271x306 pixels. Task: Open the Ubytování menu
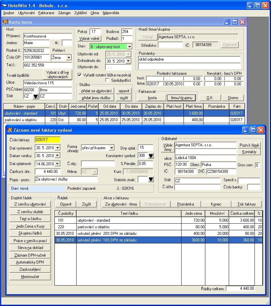(x=26, y=13)
